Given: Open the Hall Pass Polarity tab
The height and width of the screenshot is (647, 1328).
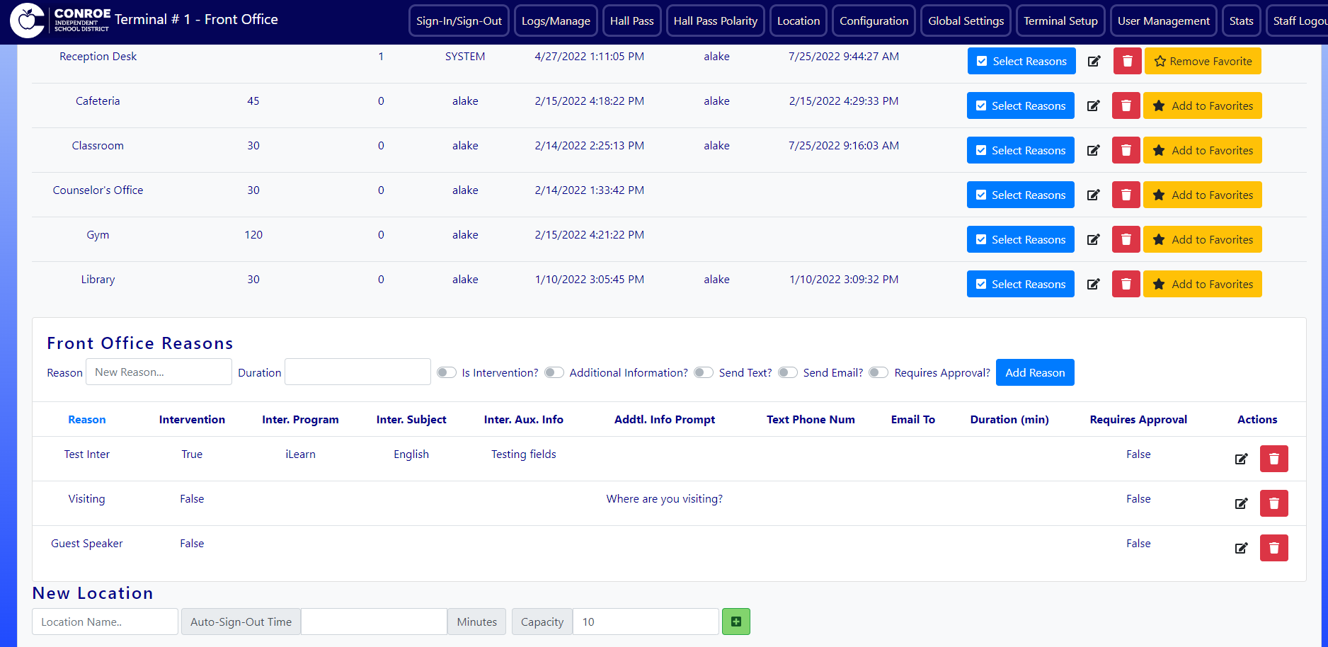Looking at the screenshot, I should (x=715, y=21).
